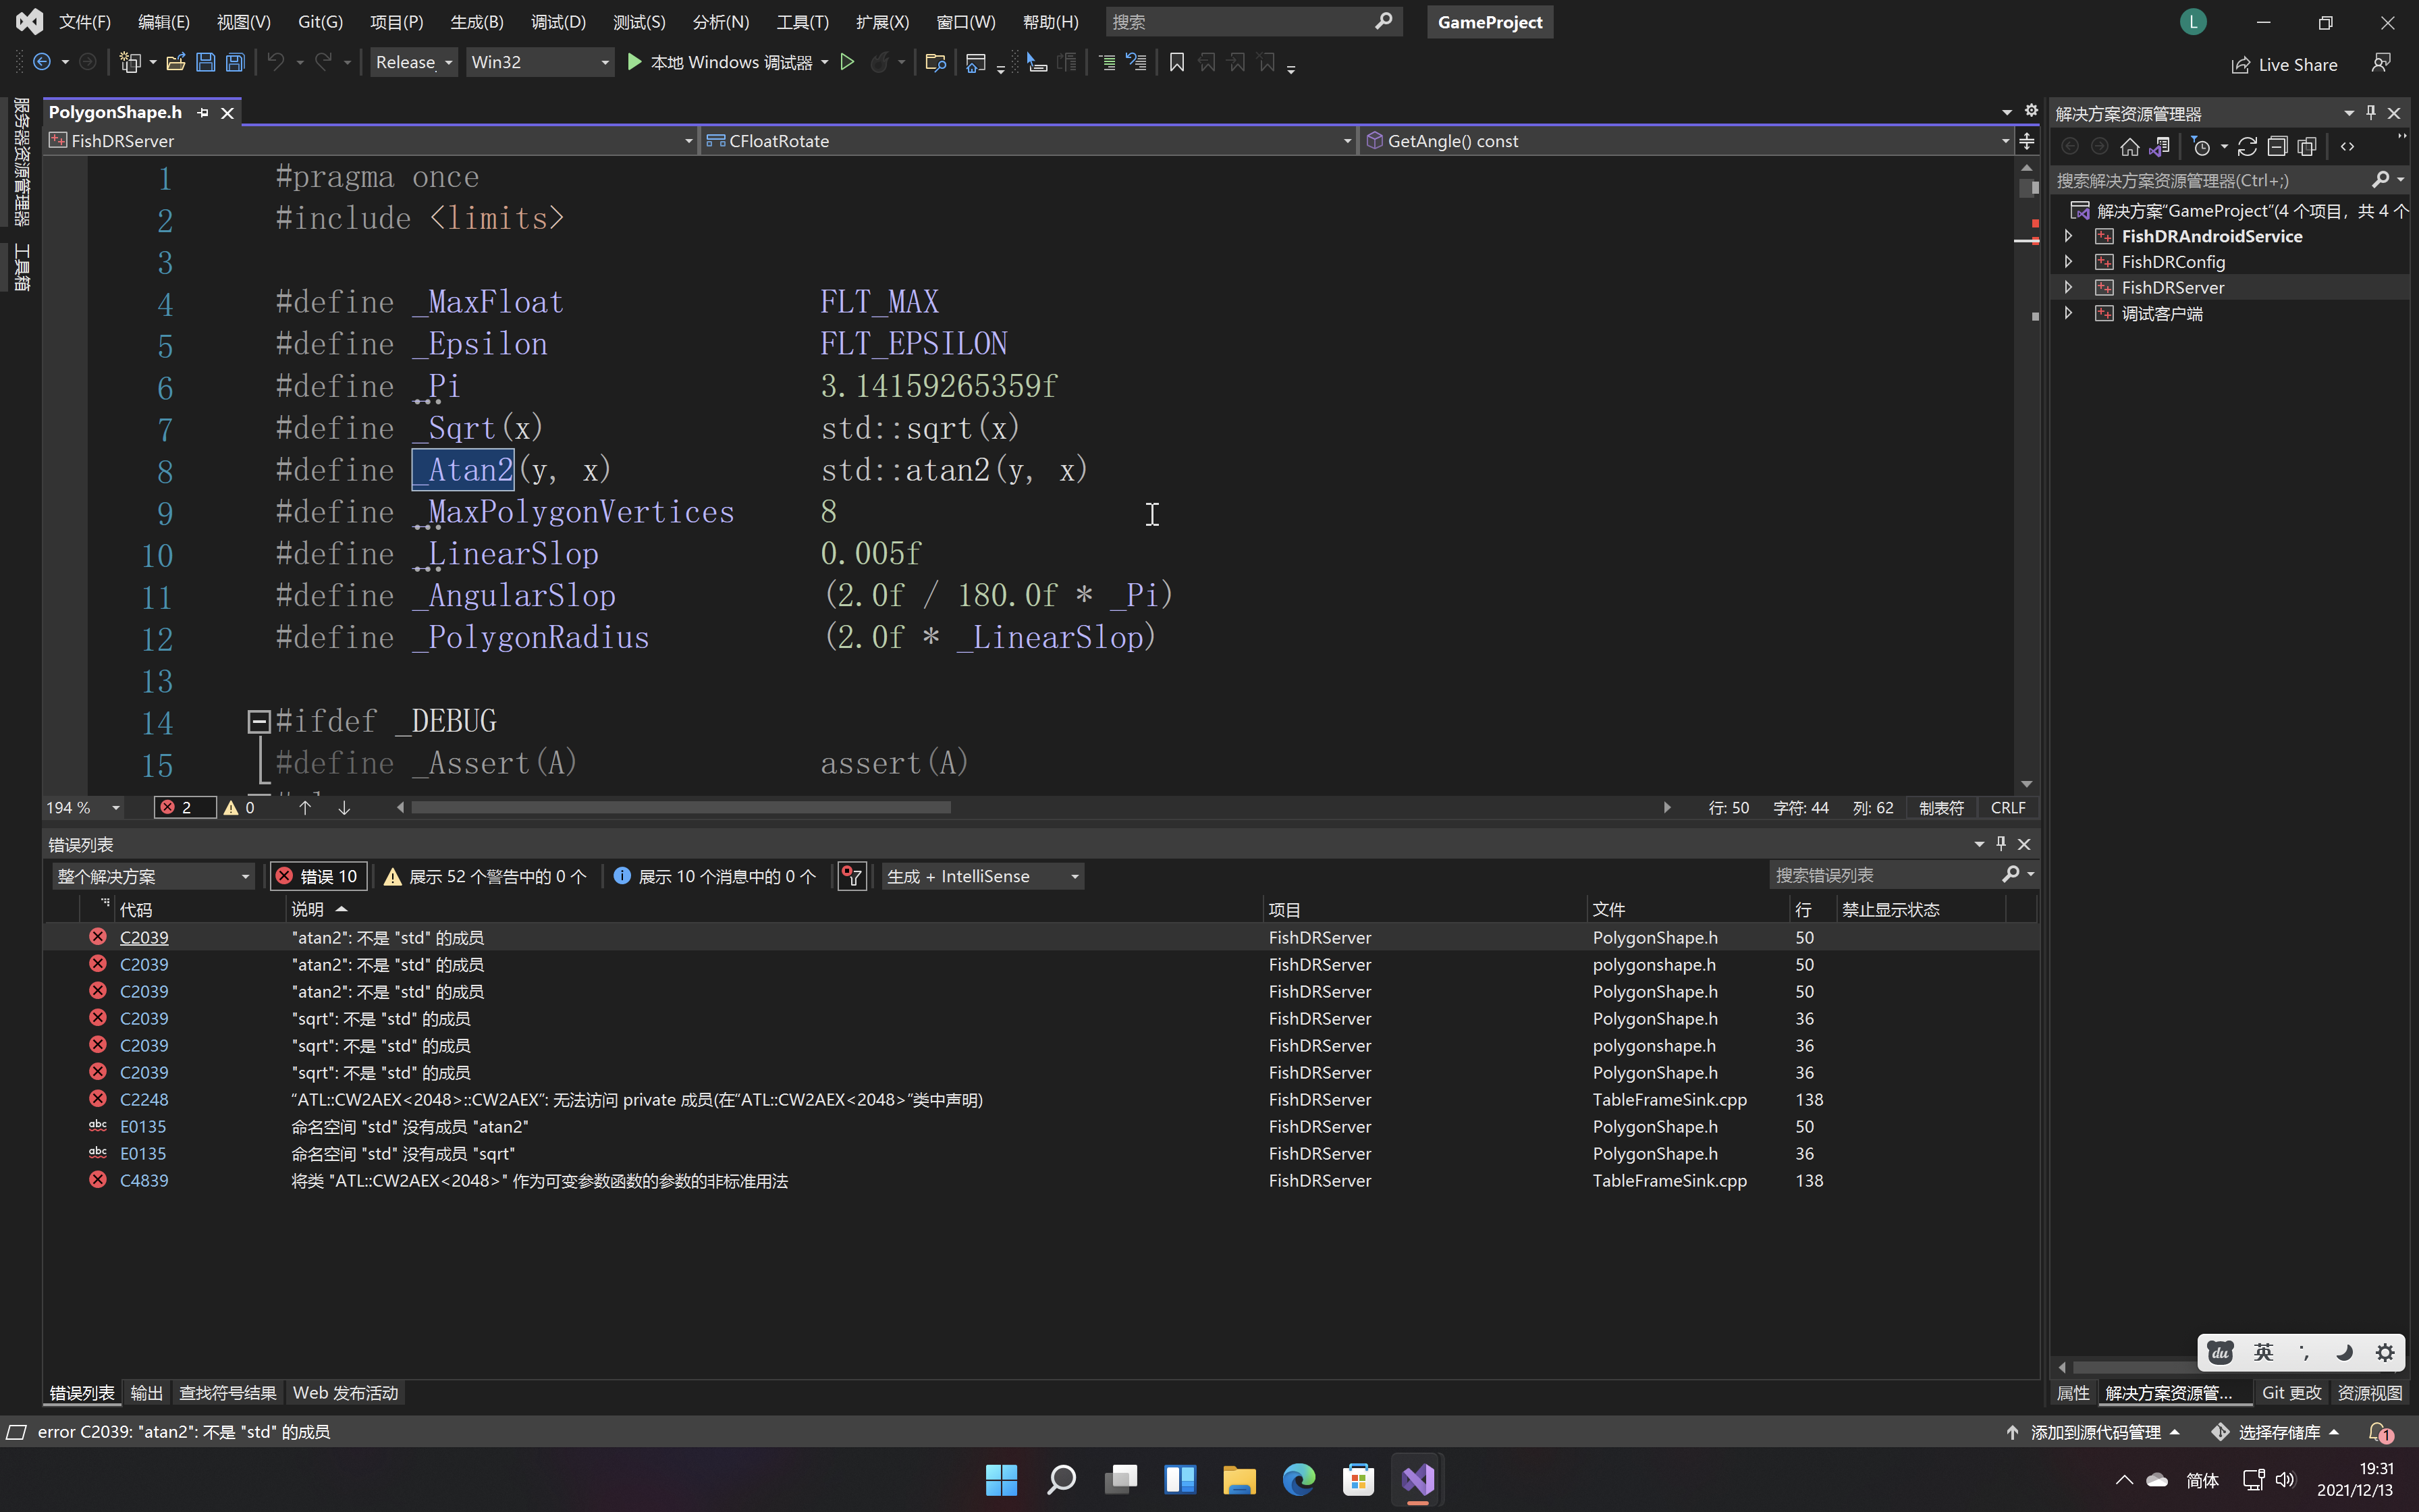Image resolution: width=2419 pixels, height=1512 pixels.
Task: Collapse all items in Solution Explorer
Action: click(x=2277, y=147)
